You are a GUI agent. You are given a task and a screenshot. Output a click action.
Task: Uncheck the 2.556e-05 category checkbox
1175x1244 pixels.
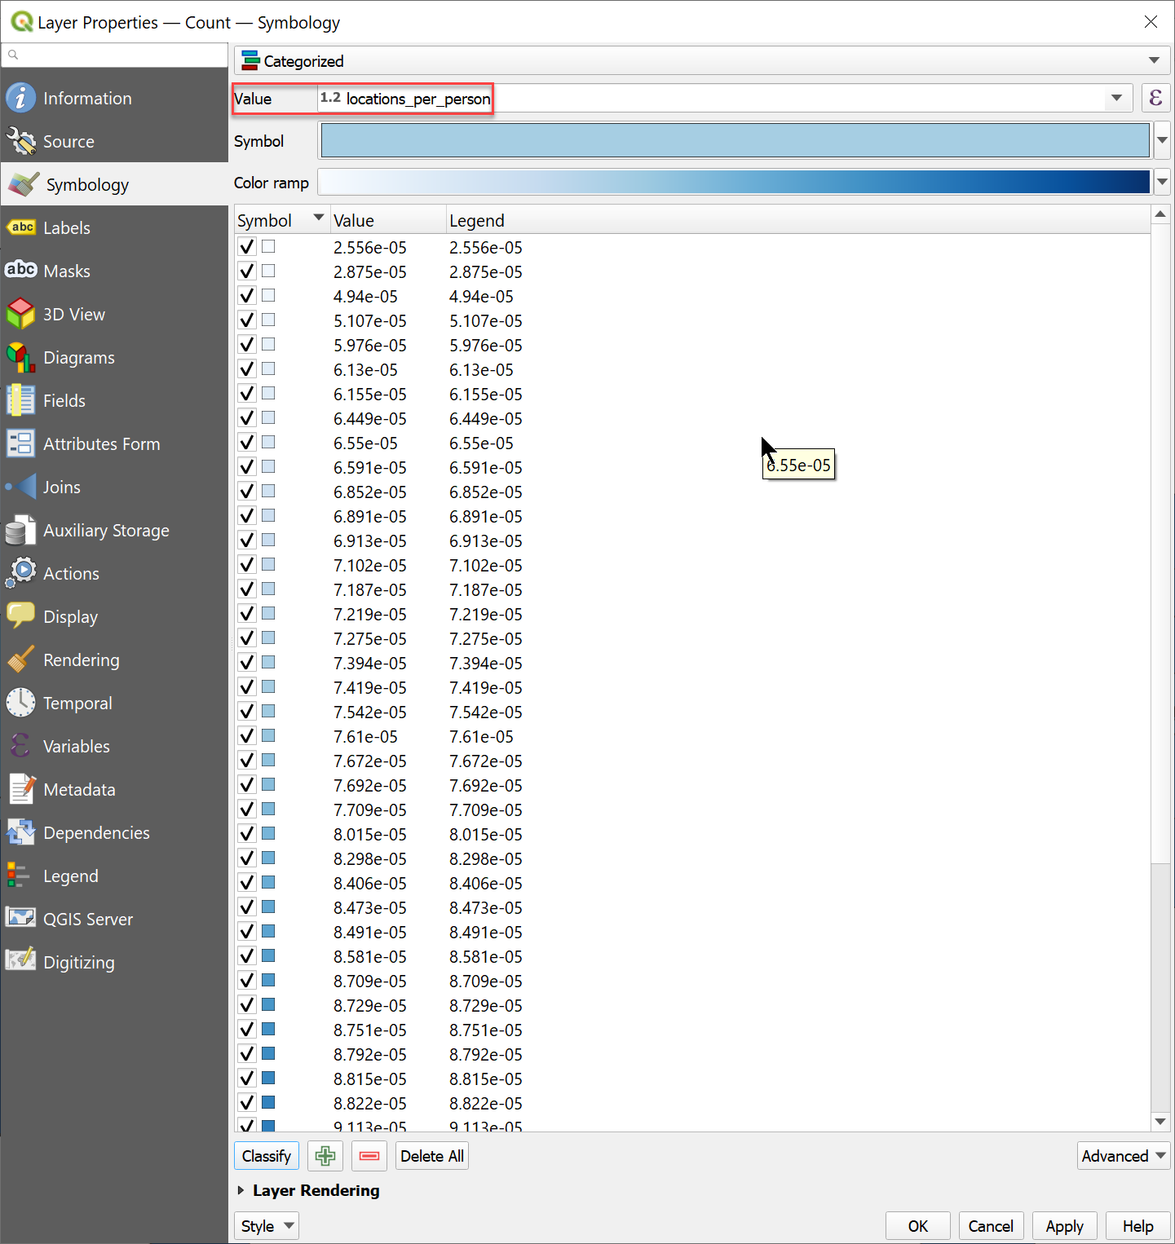pos(247,247)
